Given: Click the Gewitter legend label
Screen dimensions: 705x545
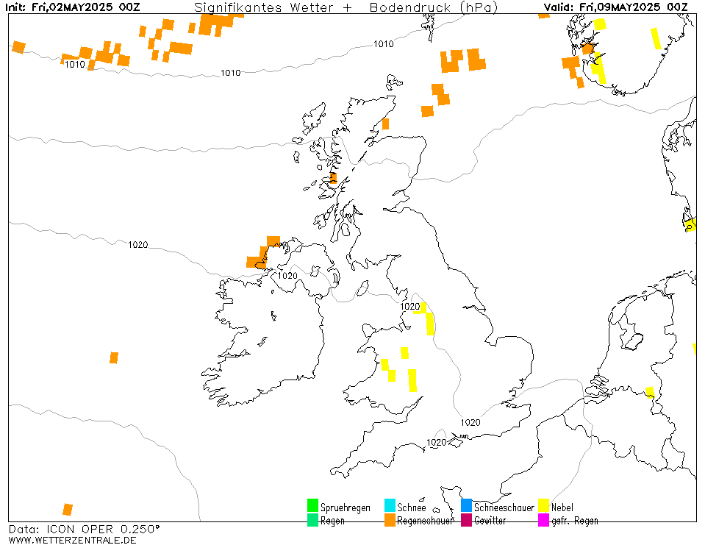Looking at the screenshot, I should (490, 520).
